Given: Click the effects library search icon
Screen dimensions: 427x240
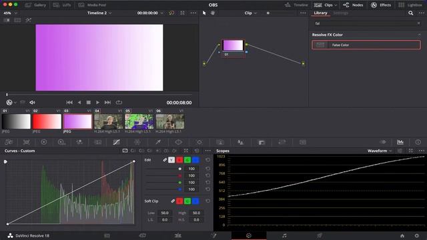Looking at the screenshot, I should pyautogui.click(x=411, y=13).
